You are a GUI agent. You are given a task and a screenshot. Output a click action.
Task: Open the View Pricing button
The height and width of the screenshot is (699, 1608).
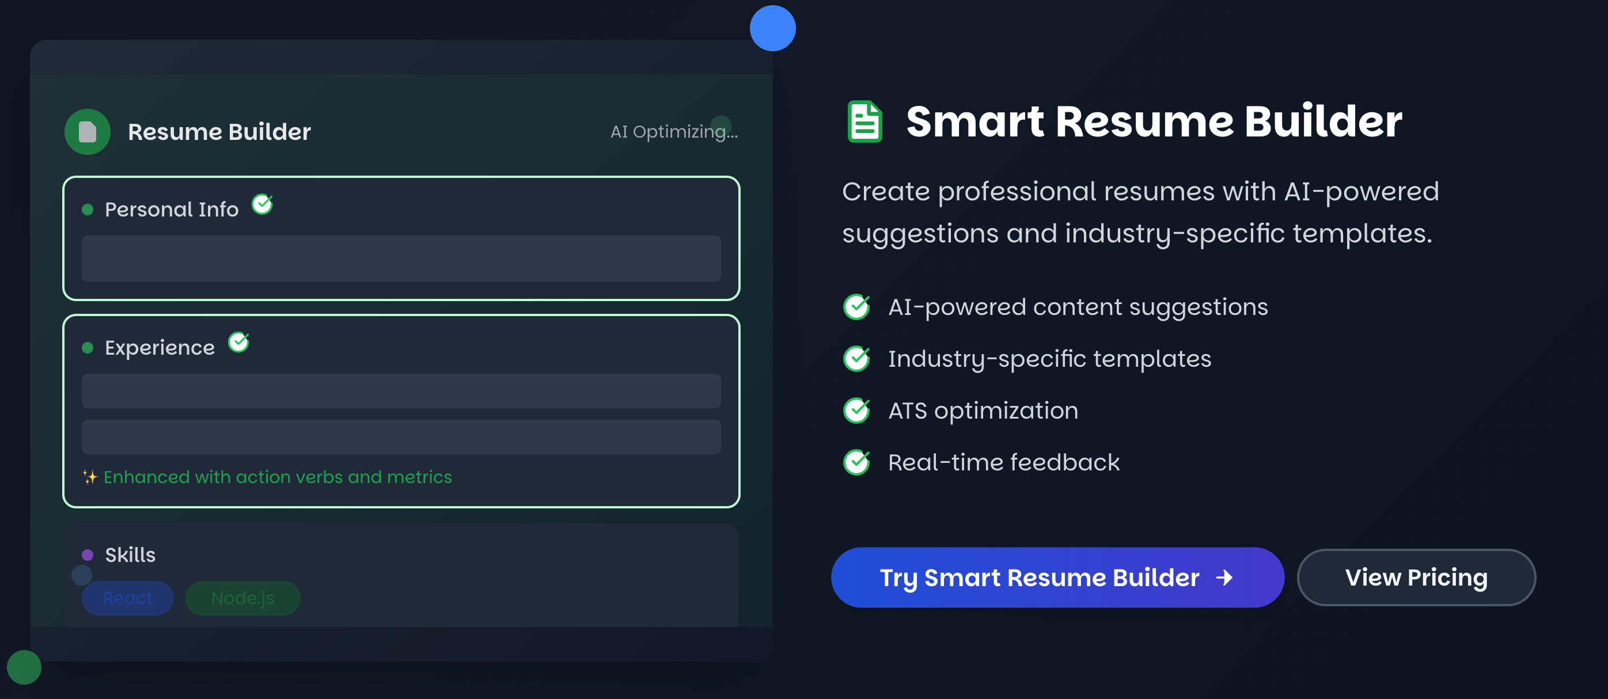[1416, 578]
